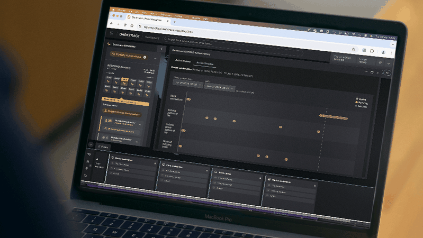This screenshot has width=423, height=238.
Task: Click the Wi-Fi icon in the menu bar
Action: coord(354,34)
